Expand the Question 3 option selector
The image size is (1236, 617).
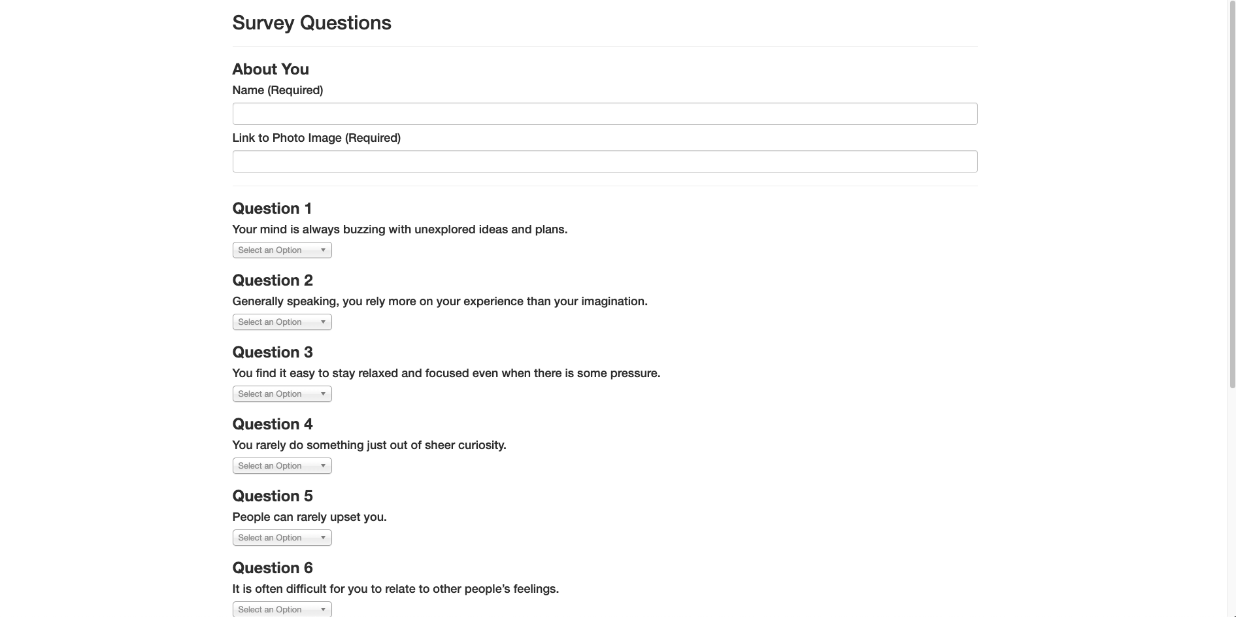[x=282, y=394]
